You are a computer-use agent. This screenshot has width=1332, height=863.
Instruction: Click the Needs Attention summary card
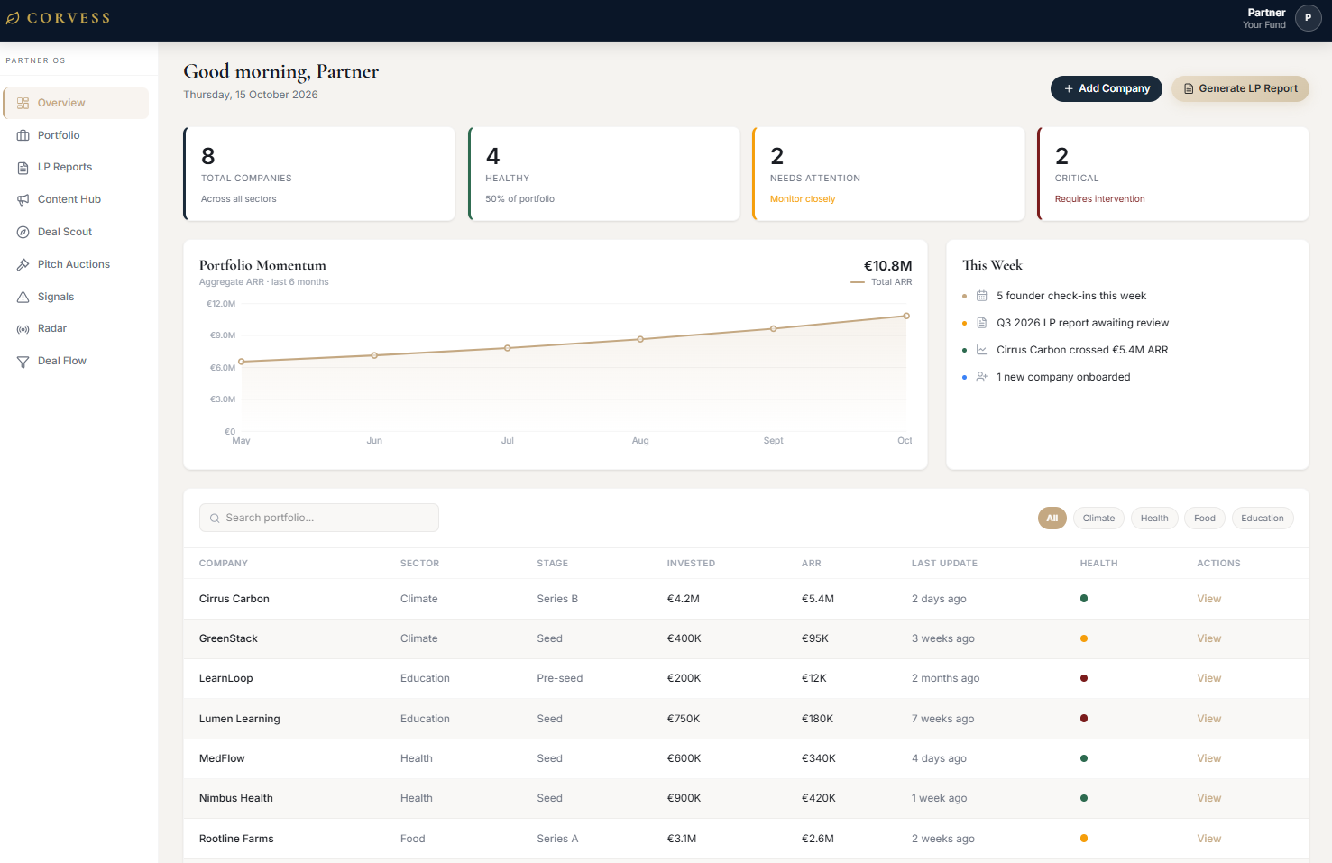pyautogui.click(x=888, y=174)
